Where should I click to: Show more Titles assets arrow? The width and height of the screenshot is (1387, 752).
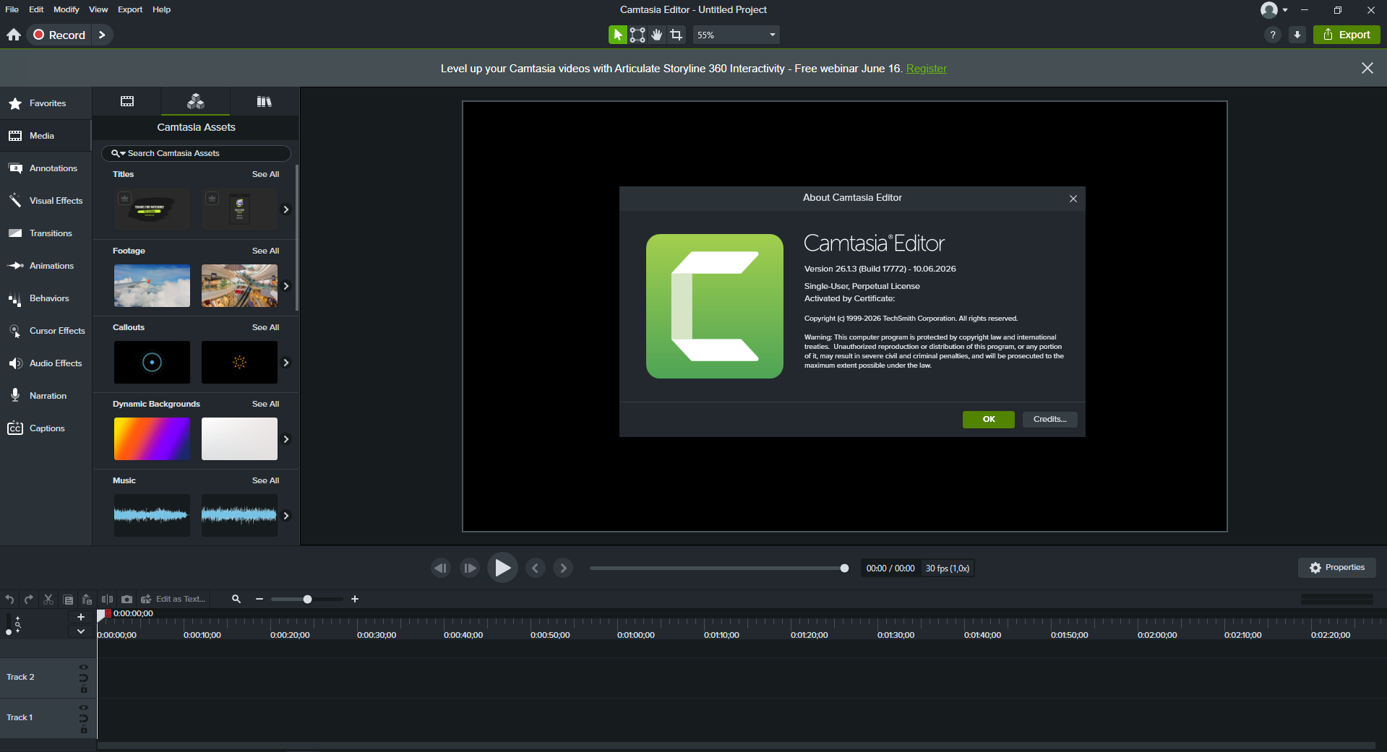pos(286,209)
